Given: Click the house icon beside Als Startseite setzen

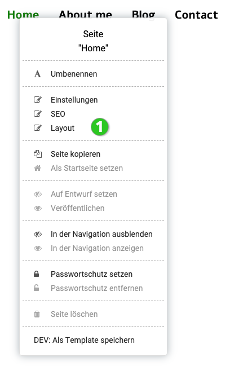Looking at the screenshot, I should pos(37,168).
